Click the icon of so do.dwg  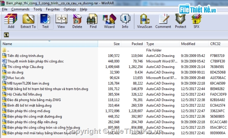(4, 72)
